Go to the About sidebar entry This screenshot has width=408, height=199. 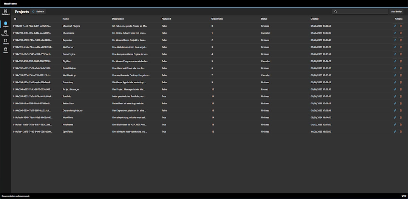(5, 50)
